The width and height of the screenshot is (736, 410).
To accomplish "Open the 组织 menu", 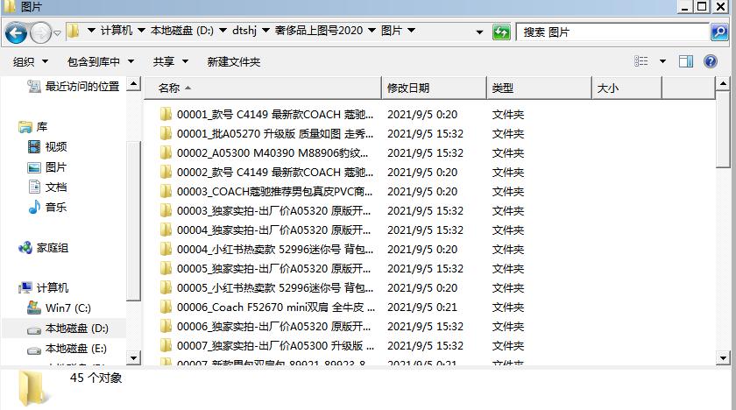I will 31,61.
